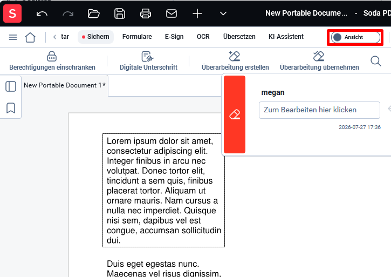This screenshot has width=391, height=277.
Task: Create new document with plus icon
Action: point(197,13)
